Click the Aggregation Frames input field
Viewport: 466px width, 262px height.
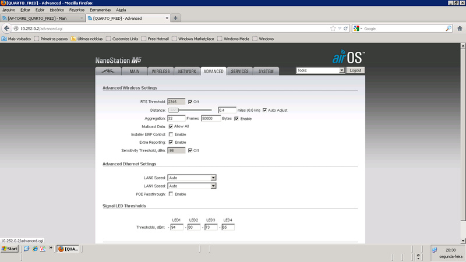176,119
